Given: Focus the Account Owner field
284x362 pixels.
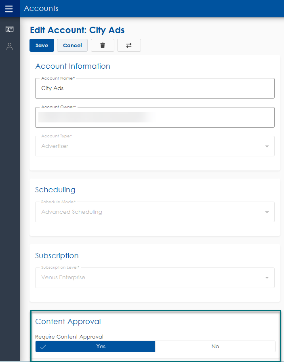Looking at the screenshot, I should (155, 118).
